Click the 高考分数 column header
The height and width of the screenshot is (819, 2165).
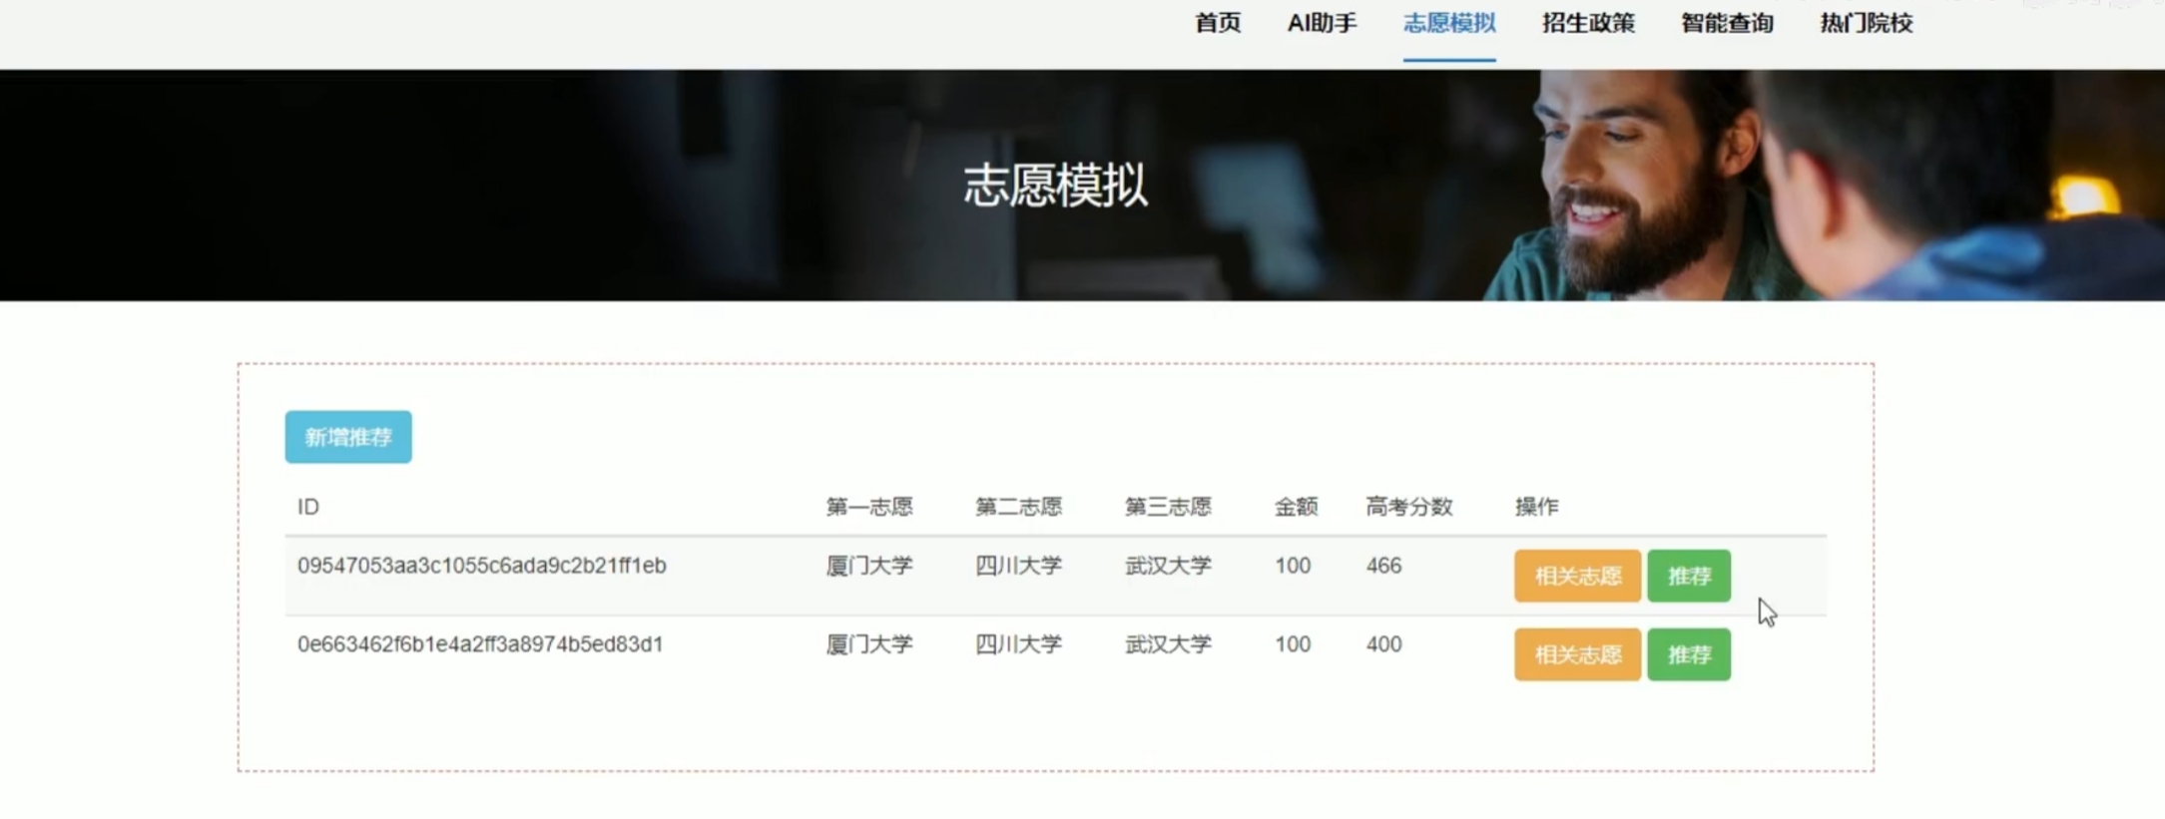pyautogui.click(x=1408, y=507)
